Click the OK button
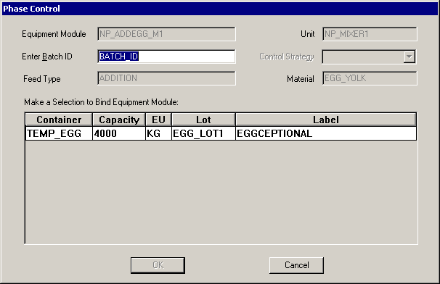 click(158, 265)
